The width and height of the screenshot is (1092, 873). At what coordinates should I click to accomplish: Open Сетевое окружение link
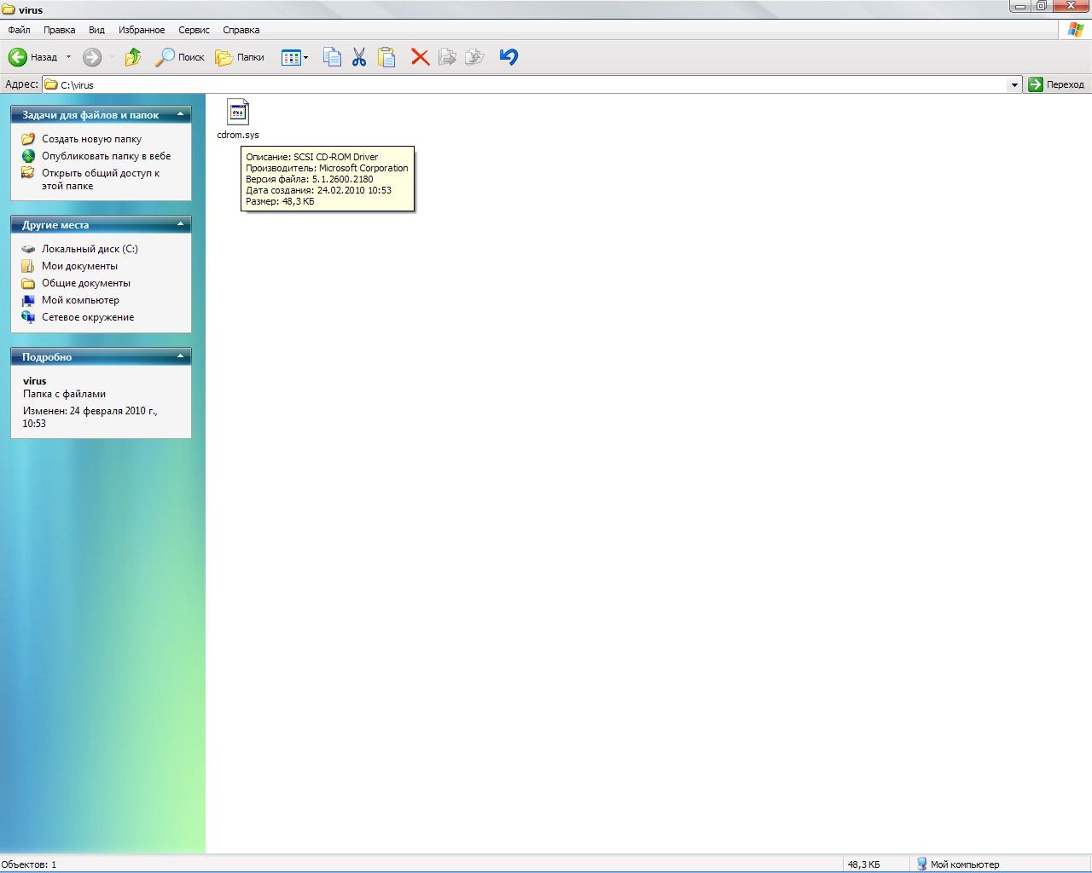click(88, 317)
